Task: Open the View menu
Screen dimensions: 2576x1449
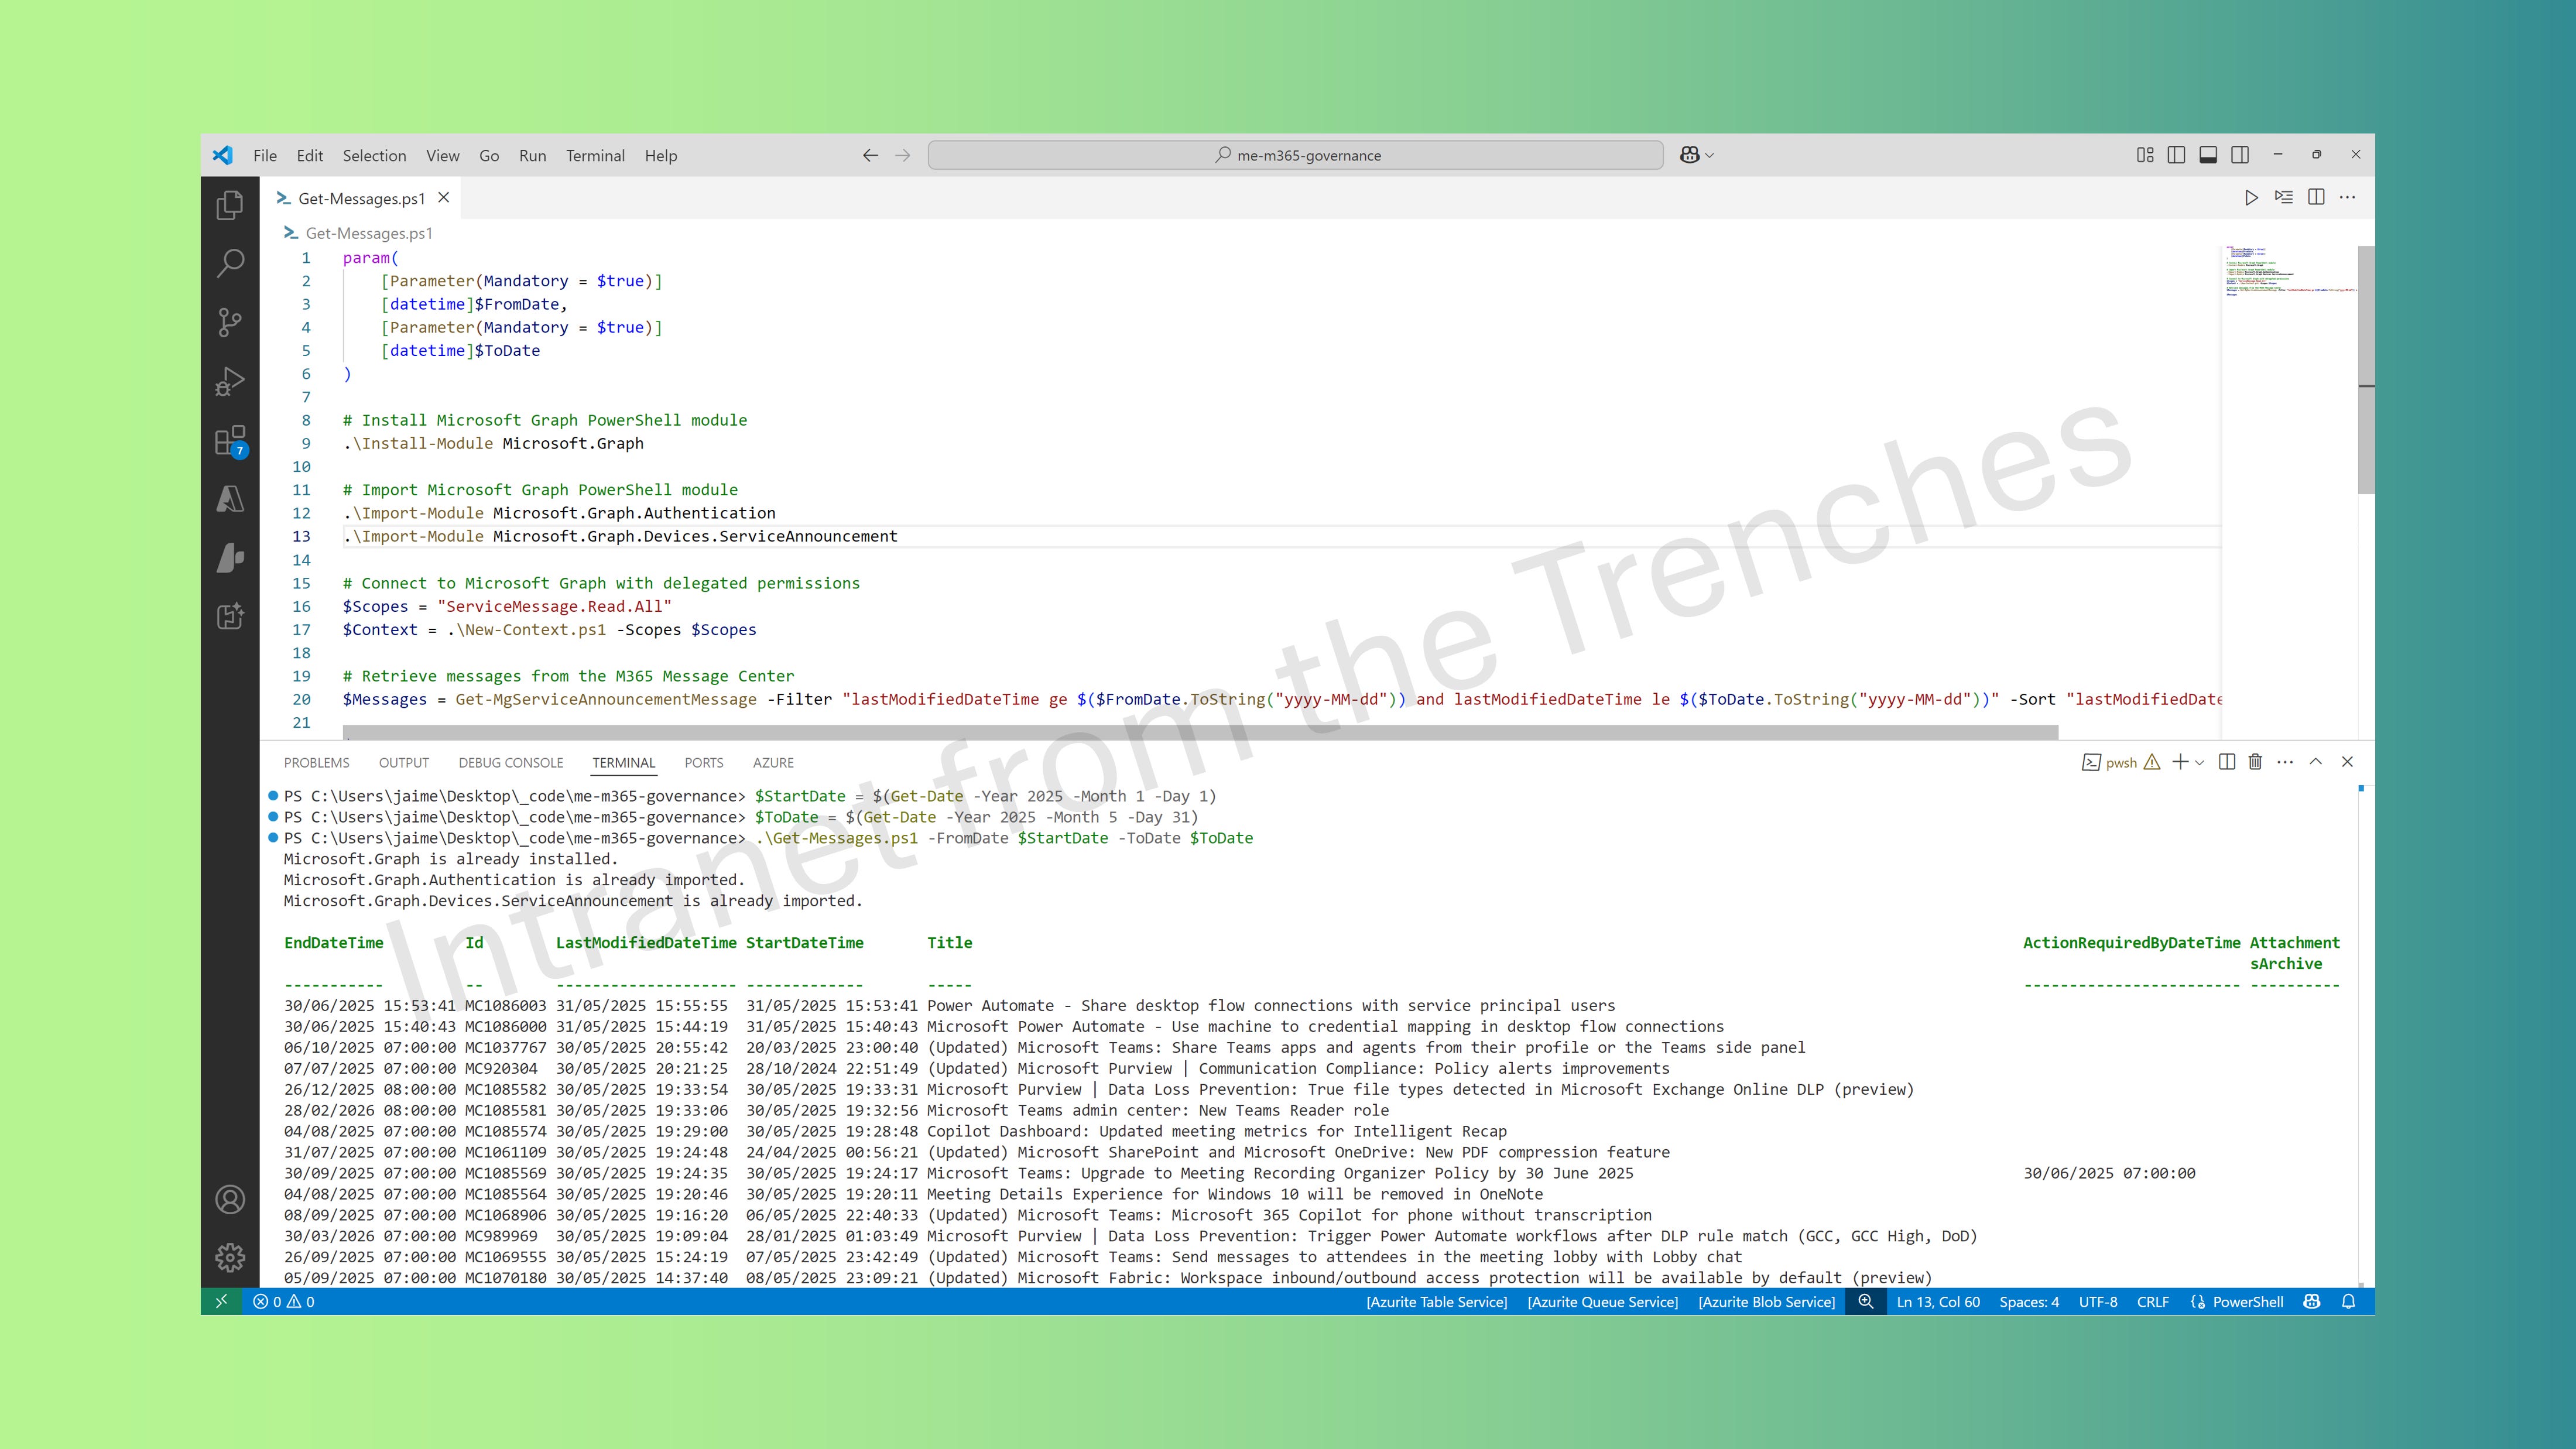Action: click(442, 155)
